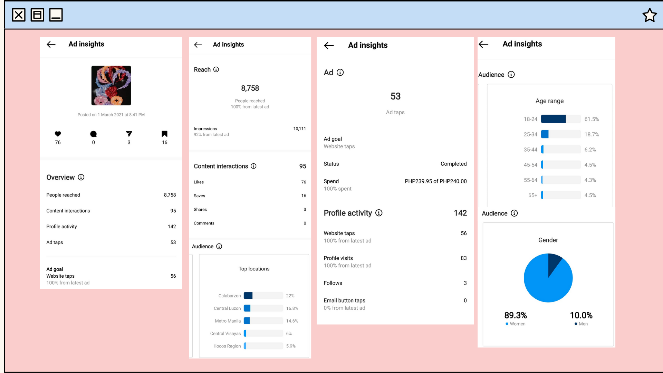
Task: Click the gender pie chart
Action: [x=548, y=278]
